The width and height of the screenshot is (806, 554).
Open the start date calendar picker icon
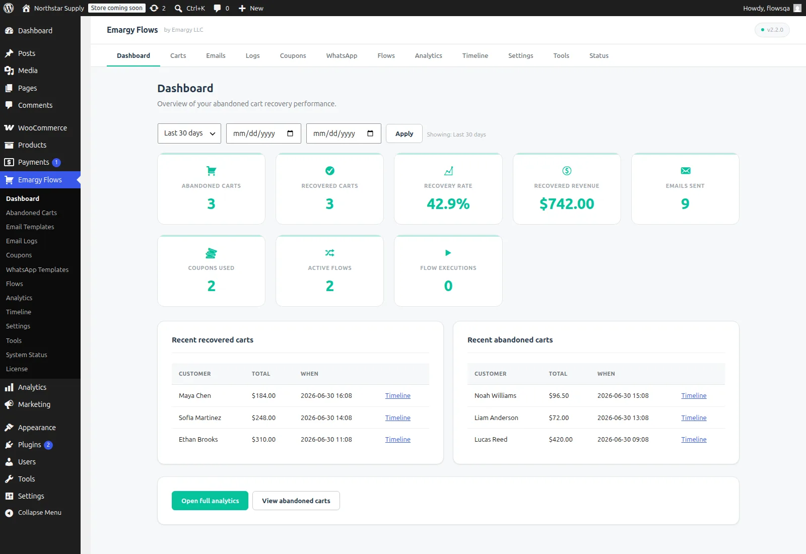tap(290, 133)
